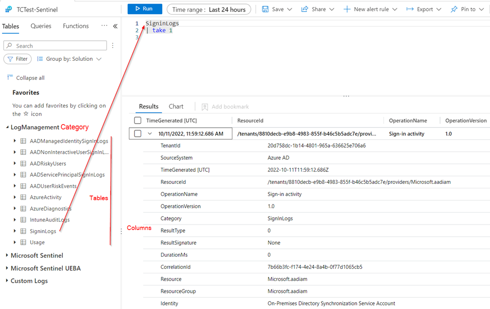Image resolution: width=490 pixels, height=309 pixels.
Task: Expand the IntuneAuditLogs table node
Action: [15, 220]
